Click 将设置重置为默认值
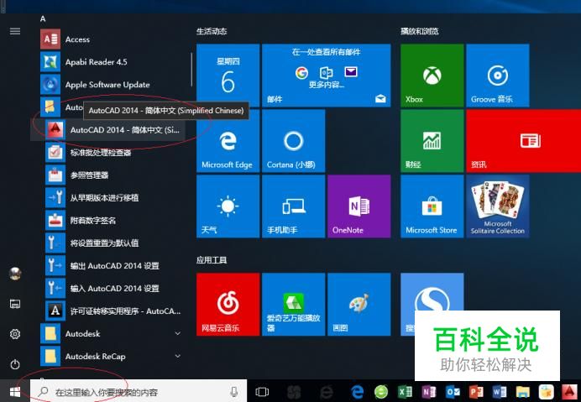581x402 pixels. coord(111,243)
